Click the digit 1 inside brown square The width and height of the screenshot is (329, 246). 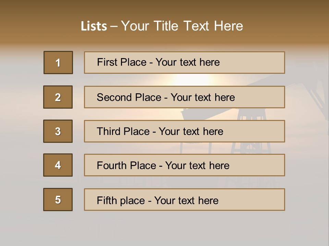coord(58,63)
